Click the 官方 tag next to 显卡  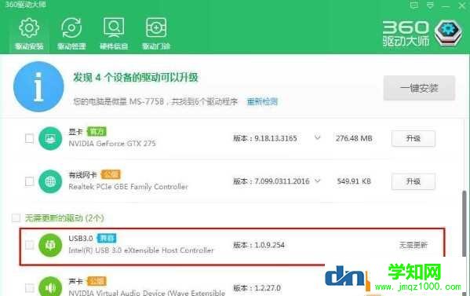coord(97,131)
